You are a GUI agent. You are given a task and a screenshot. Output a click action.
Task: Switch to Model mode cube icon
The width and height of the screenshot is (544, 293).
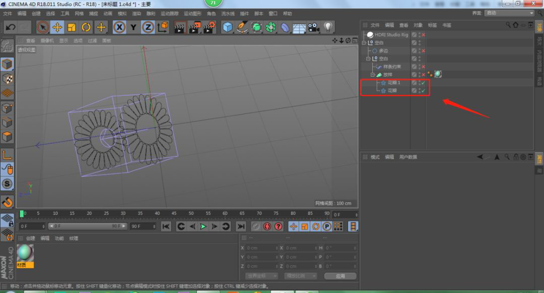coord(7,64)
